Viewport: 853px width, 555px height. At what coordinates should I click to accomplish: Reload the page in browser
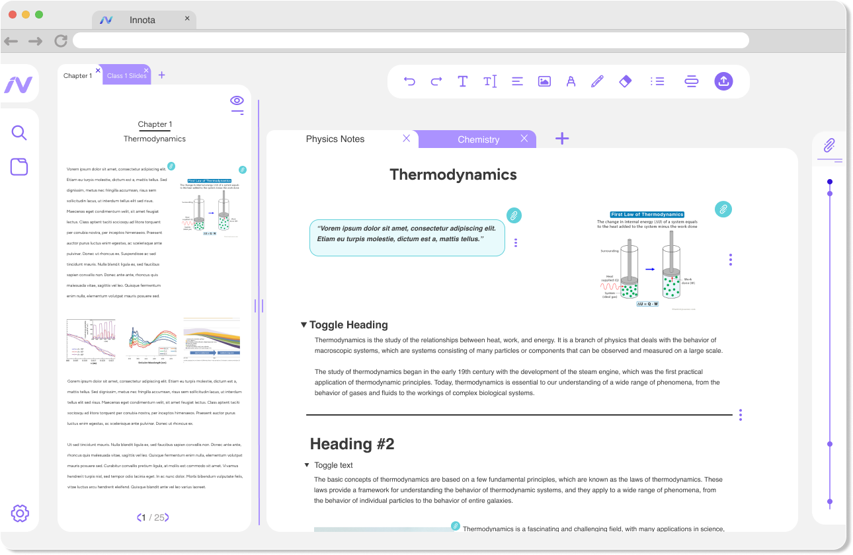tap(61, 41)
